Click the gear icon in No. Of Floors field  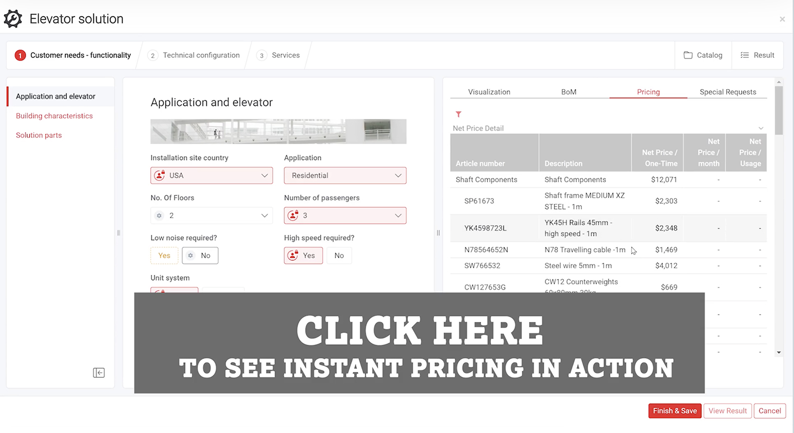tap(159, 215)
